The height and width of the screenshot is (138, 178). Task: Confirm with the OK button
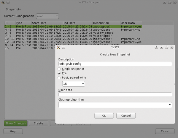104,116
